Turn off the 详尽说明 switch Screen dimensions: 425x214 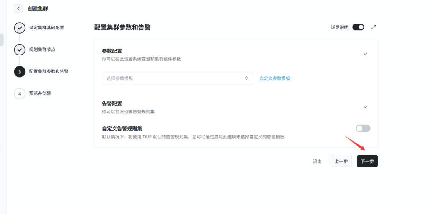click(358, 27)
